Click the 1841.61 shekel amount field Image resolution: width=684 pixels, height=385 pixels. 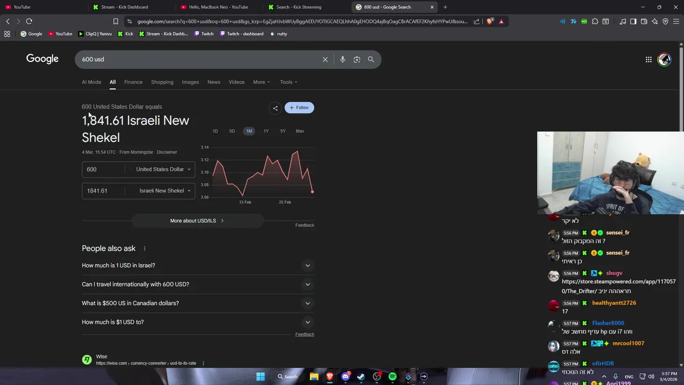103,191
